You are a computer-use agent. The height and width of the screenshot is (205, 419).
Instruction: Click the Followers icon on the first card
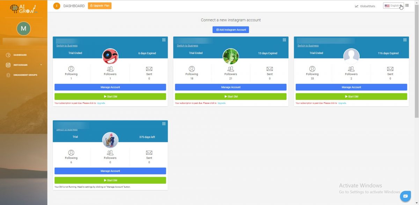110,69
